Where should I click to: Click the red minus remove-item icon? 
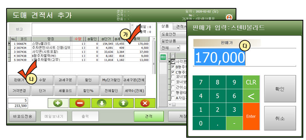click(80, 103)
